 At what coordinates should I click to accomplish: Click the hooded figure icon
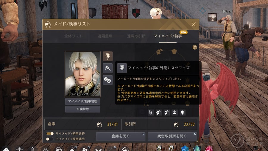click(x=174, y=113)
